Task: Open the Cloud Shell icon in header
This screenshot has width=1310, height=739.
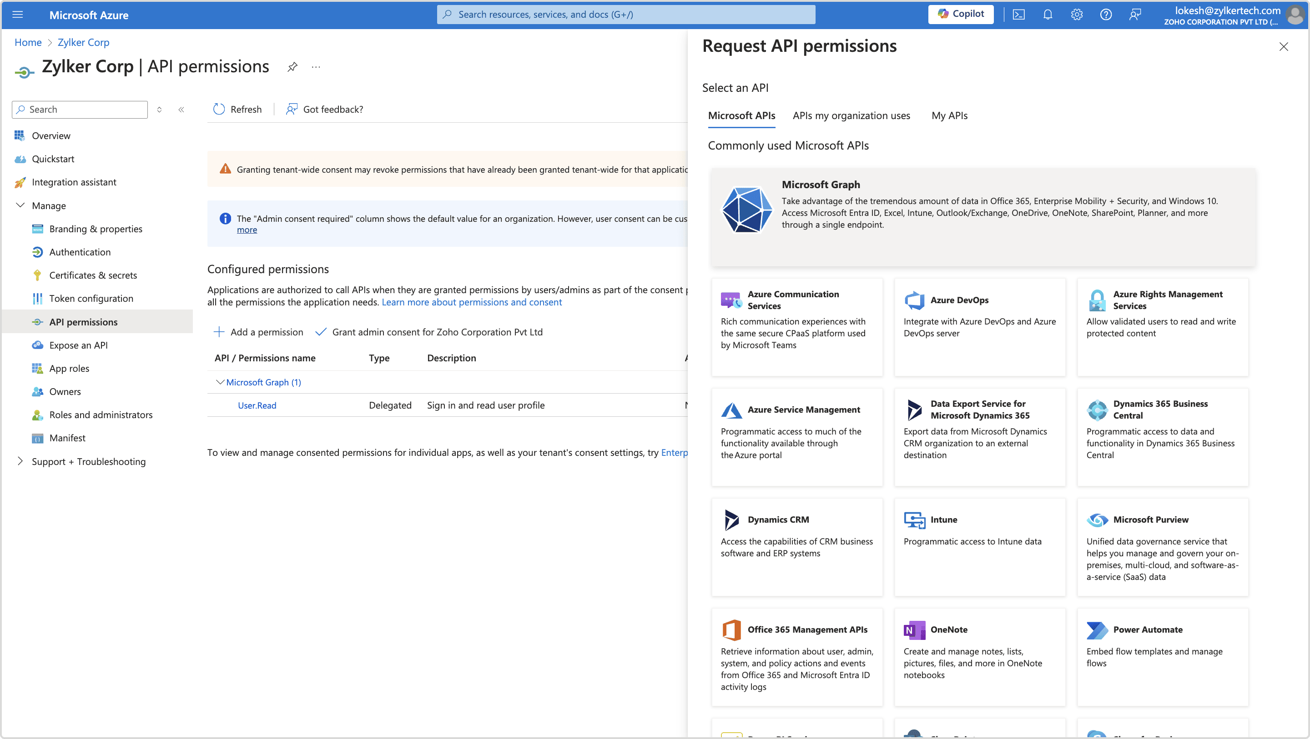Action: [x=1018, y=15]
